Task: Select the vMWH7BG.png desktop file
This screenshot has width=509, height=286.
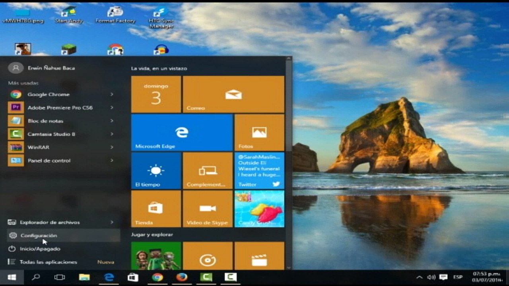Action: (23, 15)
